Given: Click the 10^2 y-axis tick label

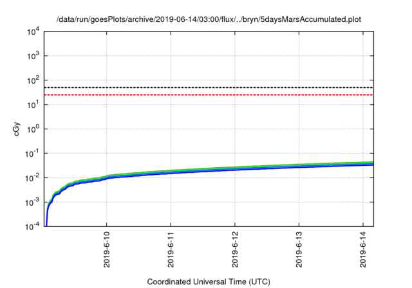Looking at the screenshot, I should [x=33, y=80].
